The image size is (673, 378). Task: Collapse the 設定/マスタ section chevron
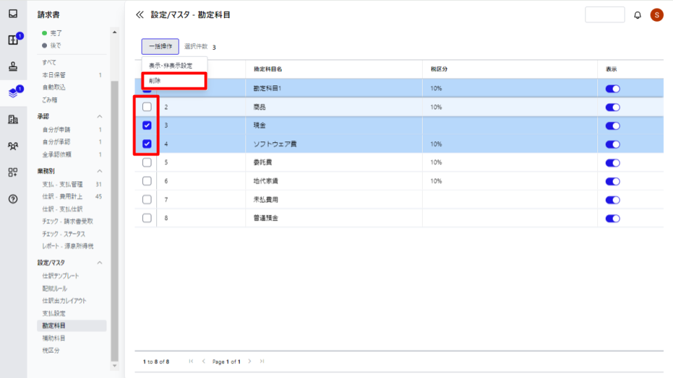point(100,262)
